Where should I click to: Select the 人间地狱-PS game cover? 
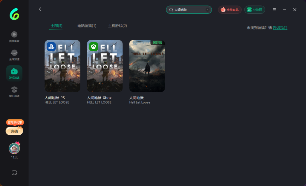pos(62,66)
